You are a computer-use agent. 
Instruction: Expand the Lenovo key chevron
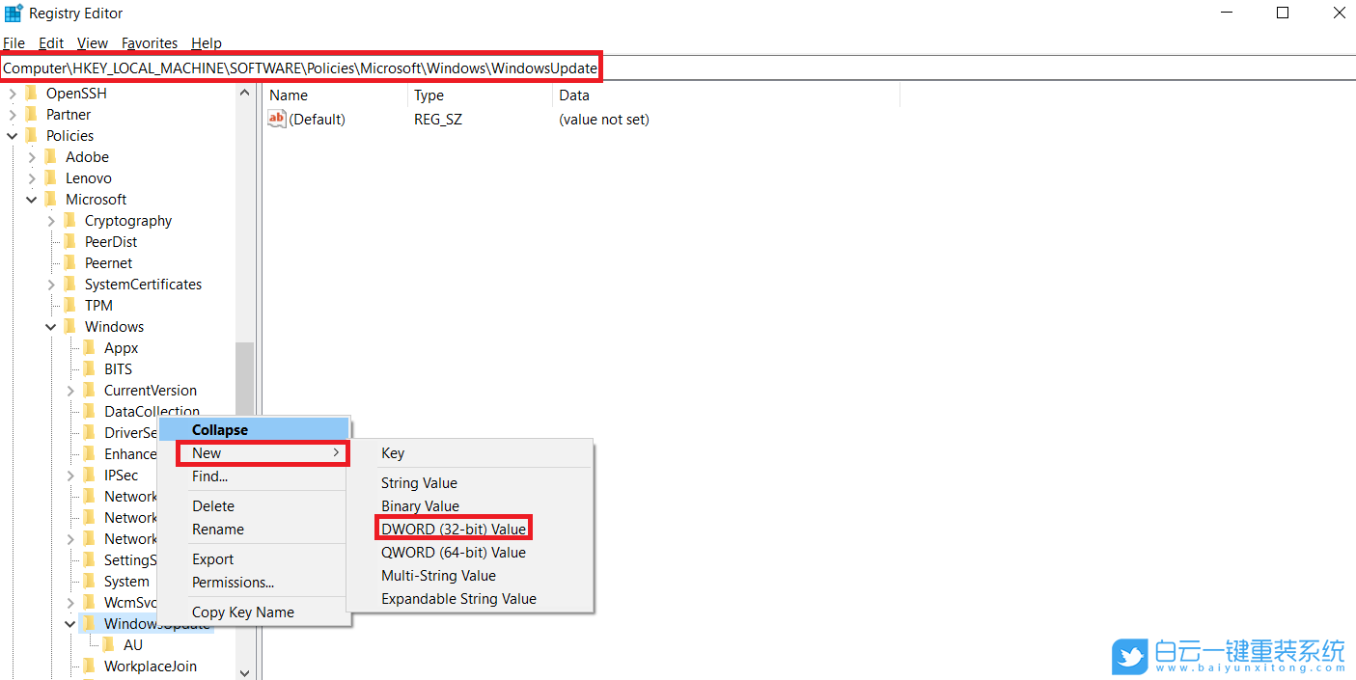click(x=32, y=178)
